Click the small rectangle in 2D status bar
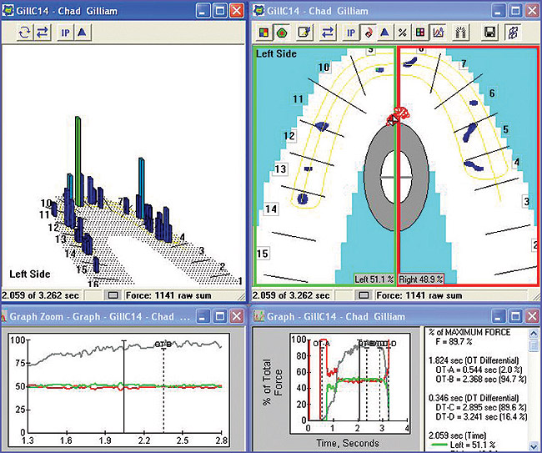 pyautogui.click(x=365, y=294)
